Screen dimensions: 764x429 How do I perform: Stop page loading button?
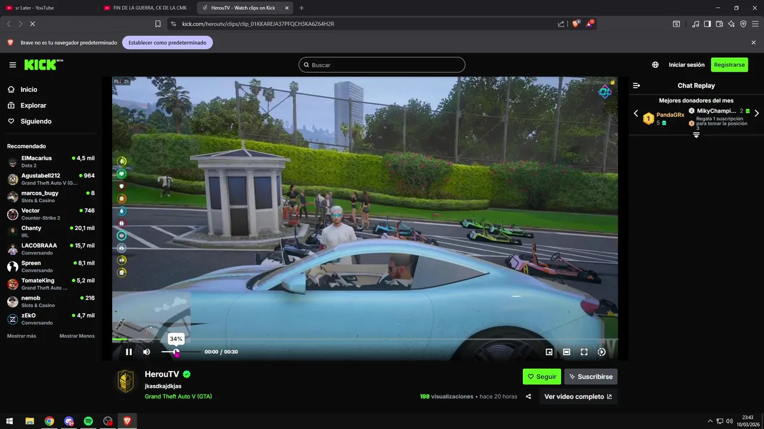click(x=32, y=24)
